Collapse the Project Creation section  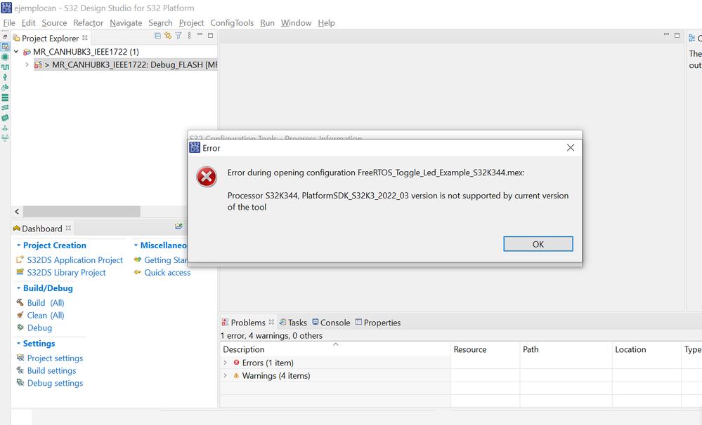(x=19, y=245)
